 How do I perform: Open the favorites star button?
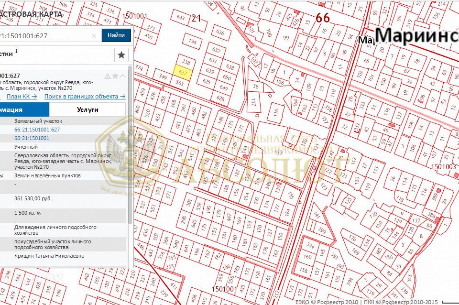pyautogui.click(x=121, y=54)
